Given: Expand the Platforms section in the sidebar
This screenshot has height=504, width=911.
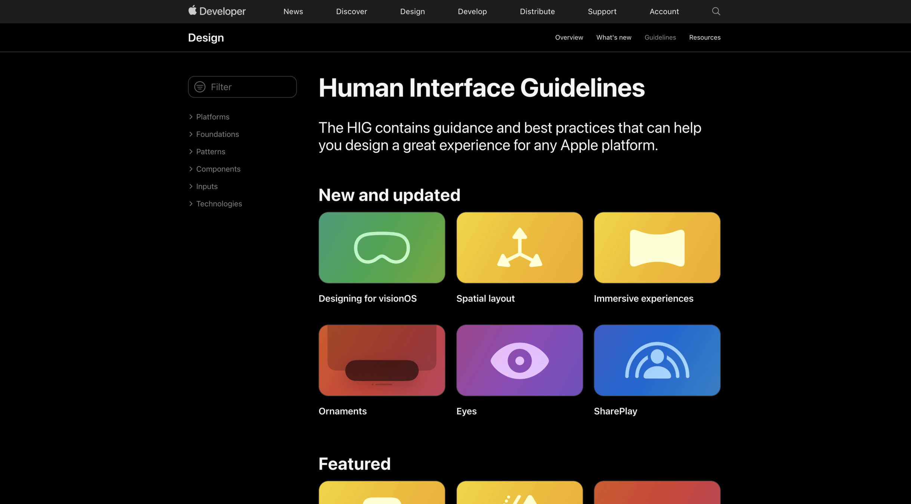Looking at the screenshot, I should (x=212, y=117).
